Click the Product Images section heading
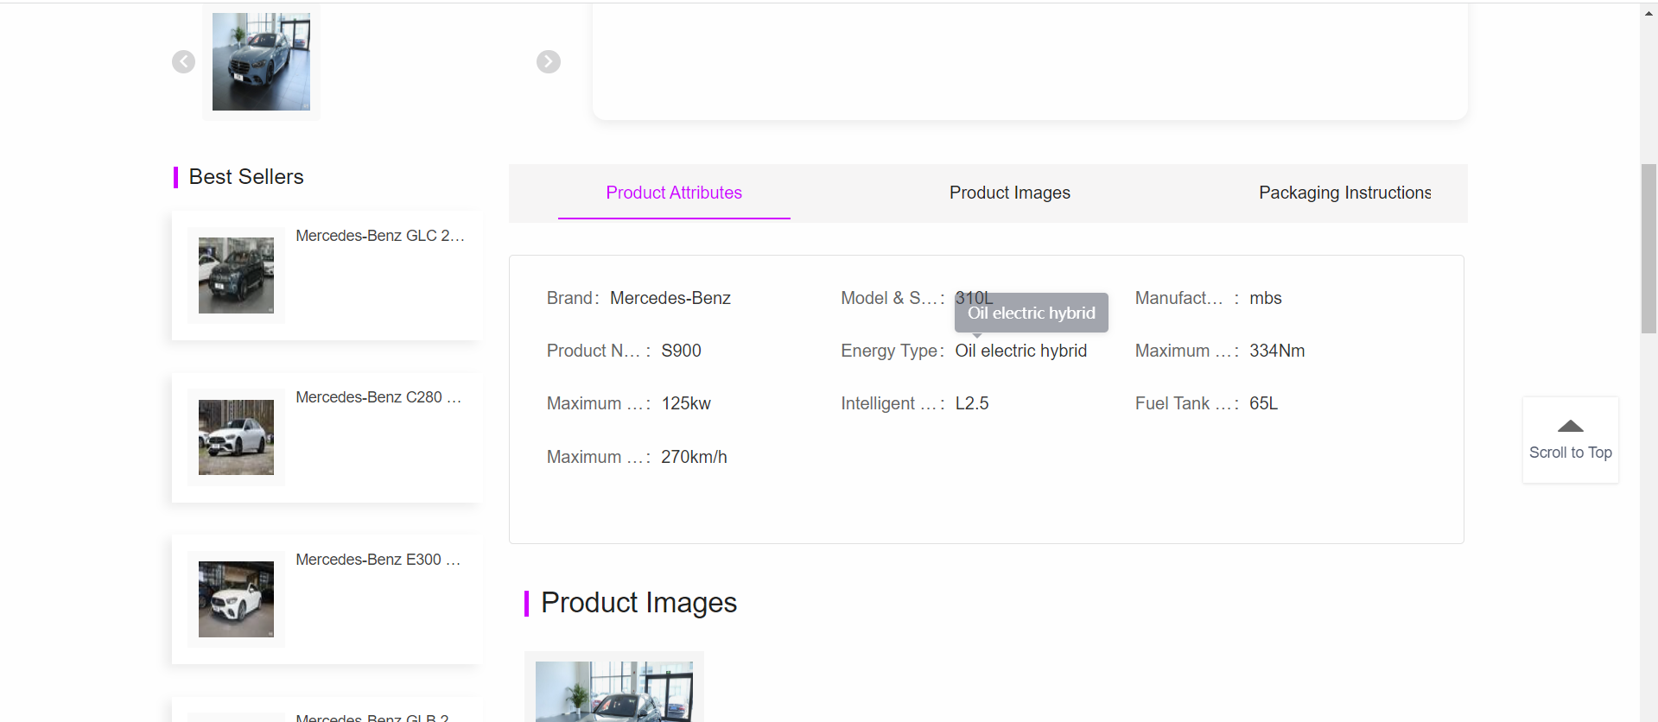Screen dimensions: 1658x722 [x=638, y=603]
